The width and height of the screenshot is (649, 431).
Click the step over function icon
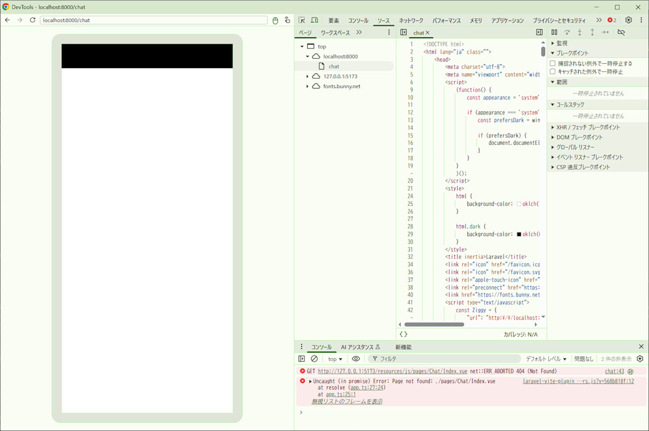567,32
